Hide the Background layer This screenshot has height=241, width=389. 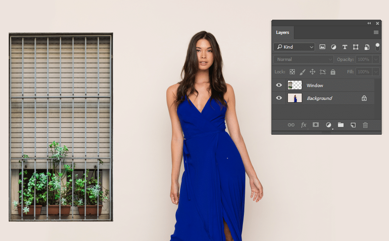pyautogui.click(x=279, y=98)
